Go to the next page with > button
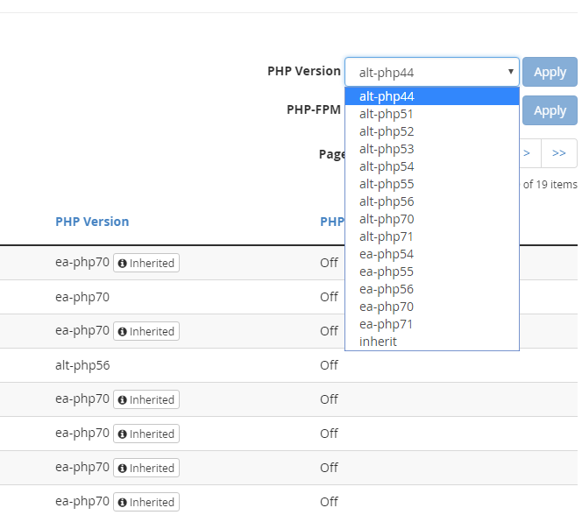 [527, 153]
